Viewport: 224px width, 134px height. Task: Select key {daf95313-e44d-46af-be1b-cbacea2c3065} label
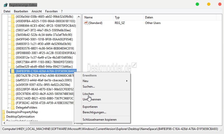pos(44,80)
